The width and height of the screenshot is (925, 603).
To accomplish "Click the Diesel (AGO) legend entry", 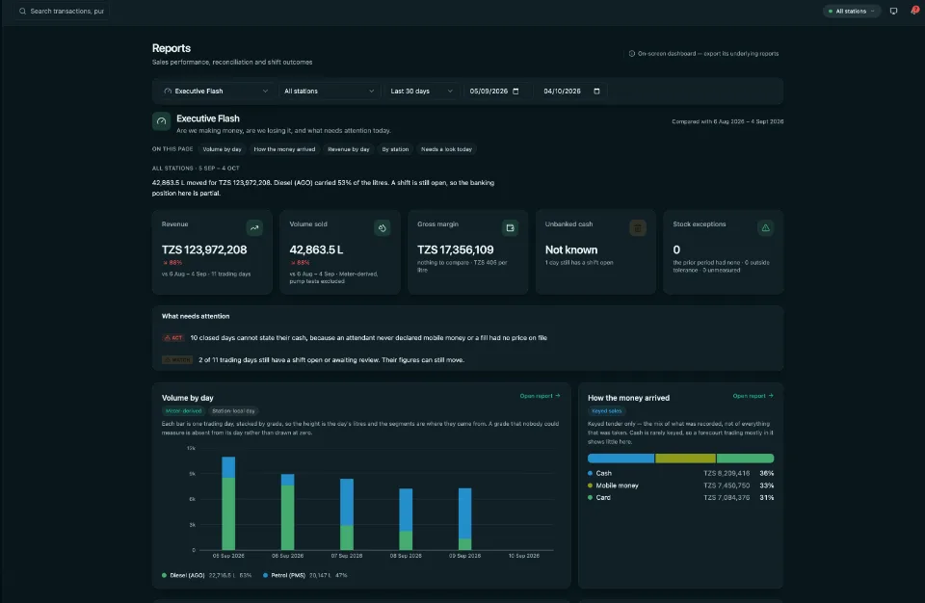I will click(206, 575).
